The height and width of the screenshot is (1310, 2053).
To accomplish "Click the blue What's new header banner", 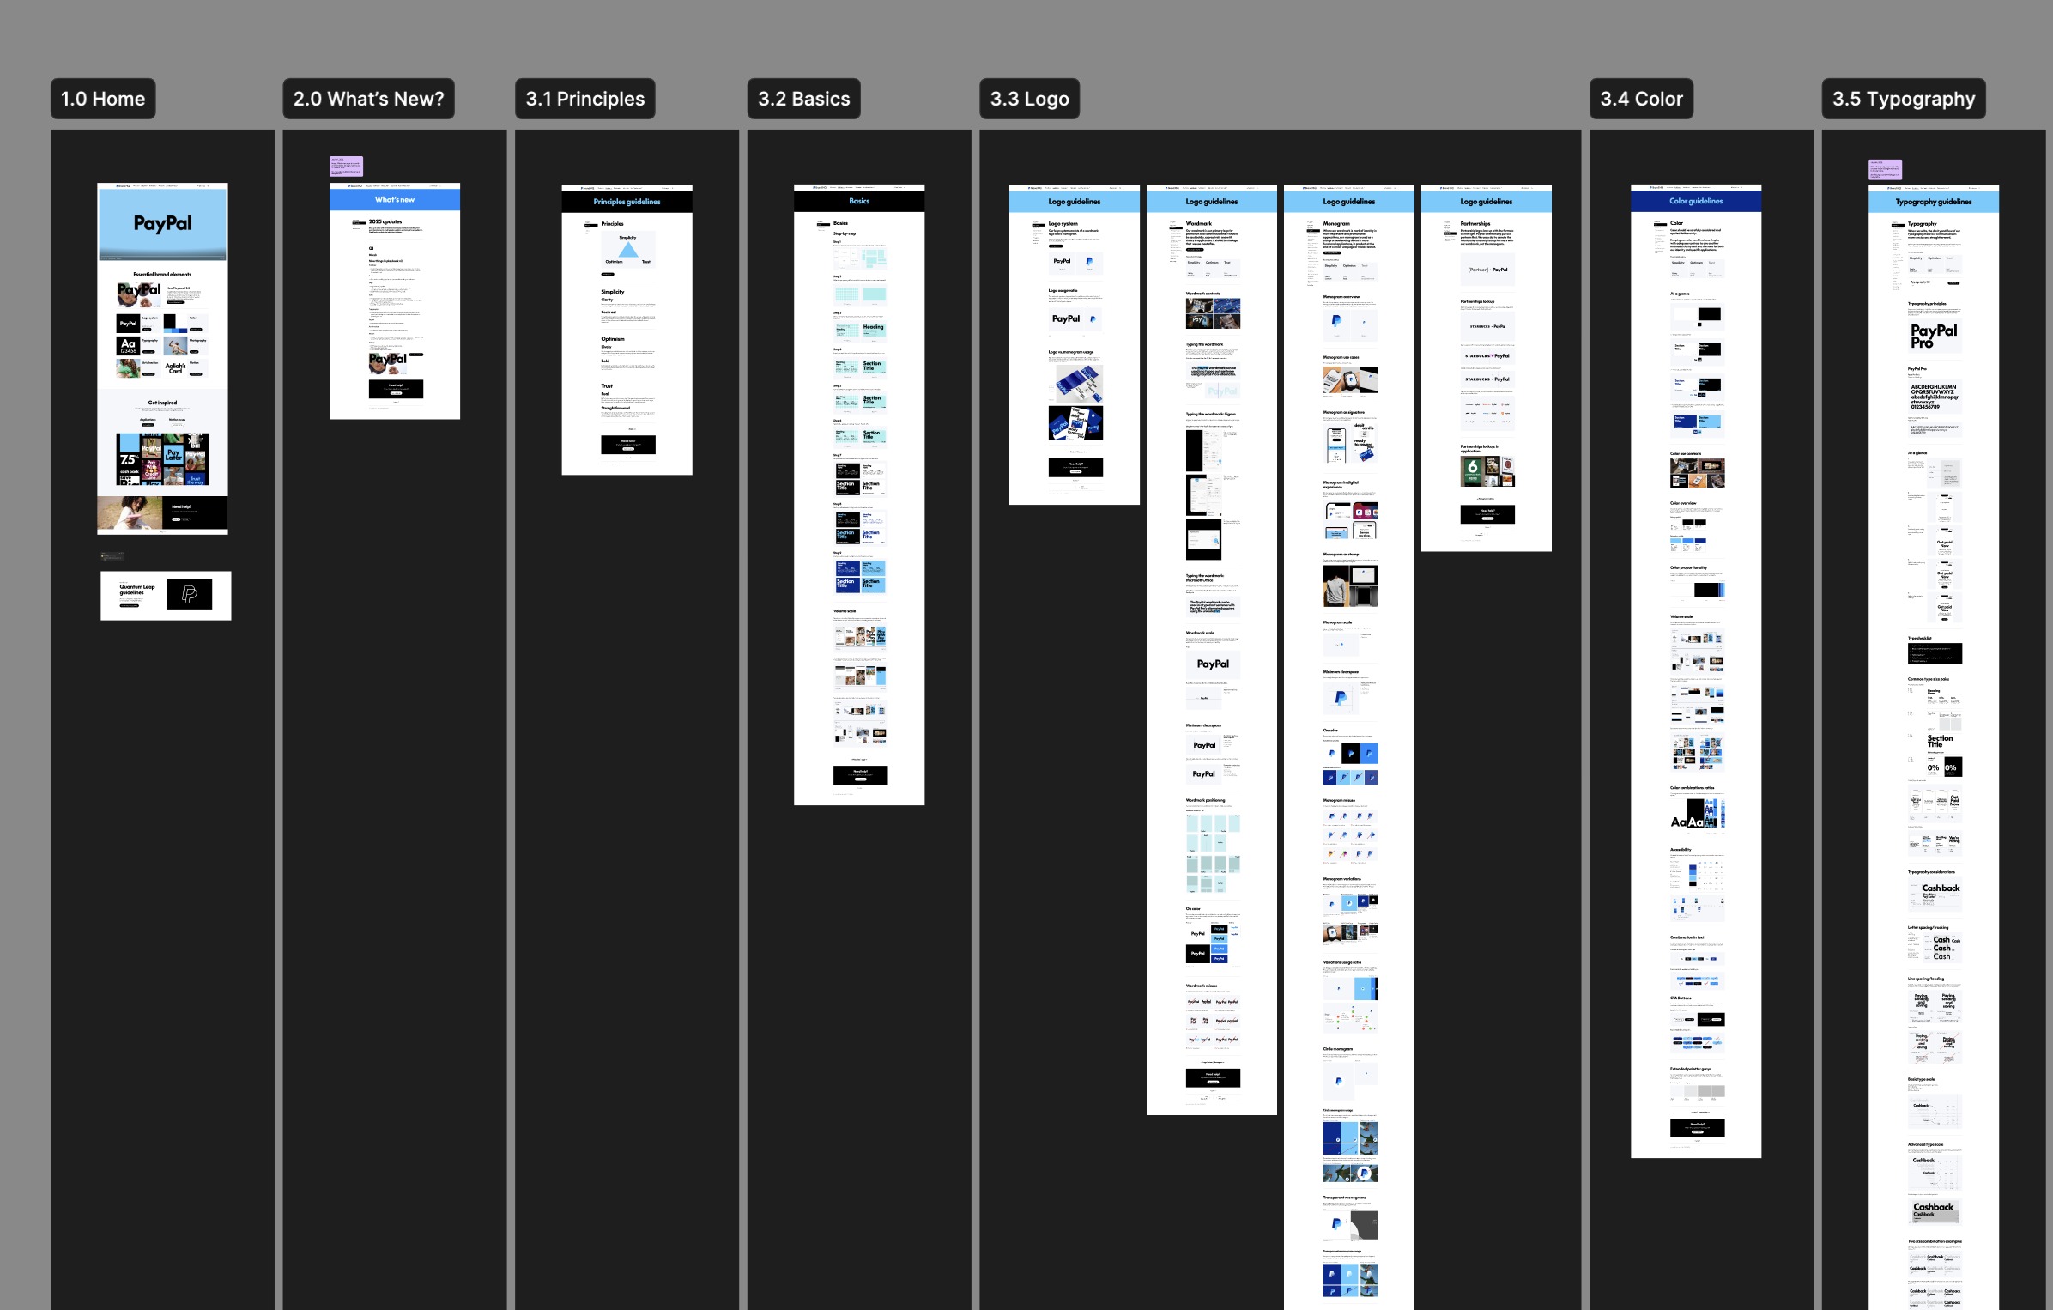I will 395,200.
